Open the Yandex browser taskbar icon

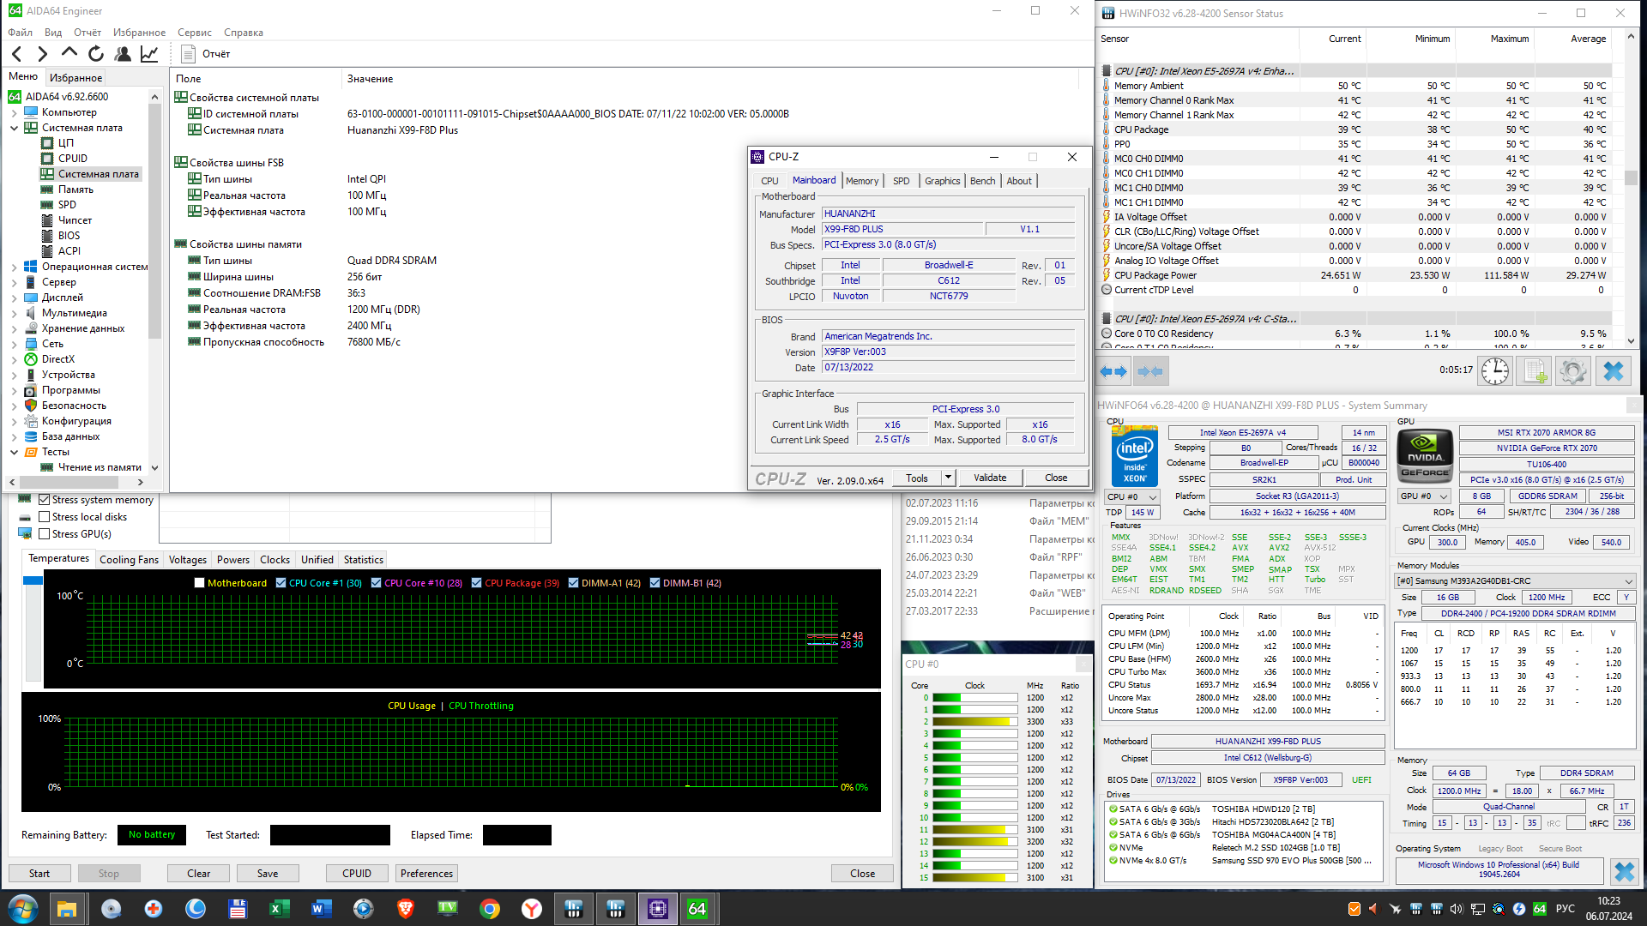(x=532, y=909)
